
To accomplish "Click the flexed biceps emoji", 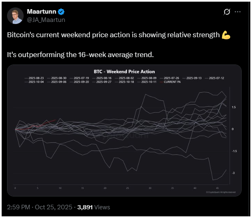I will point(226,35).
